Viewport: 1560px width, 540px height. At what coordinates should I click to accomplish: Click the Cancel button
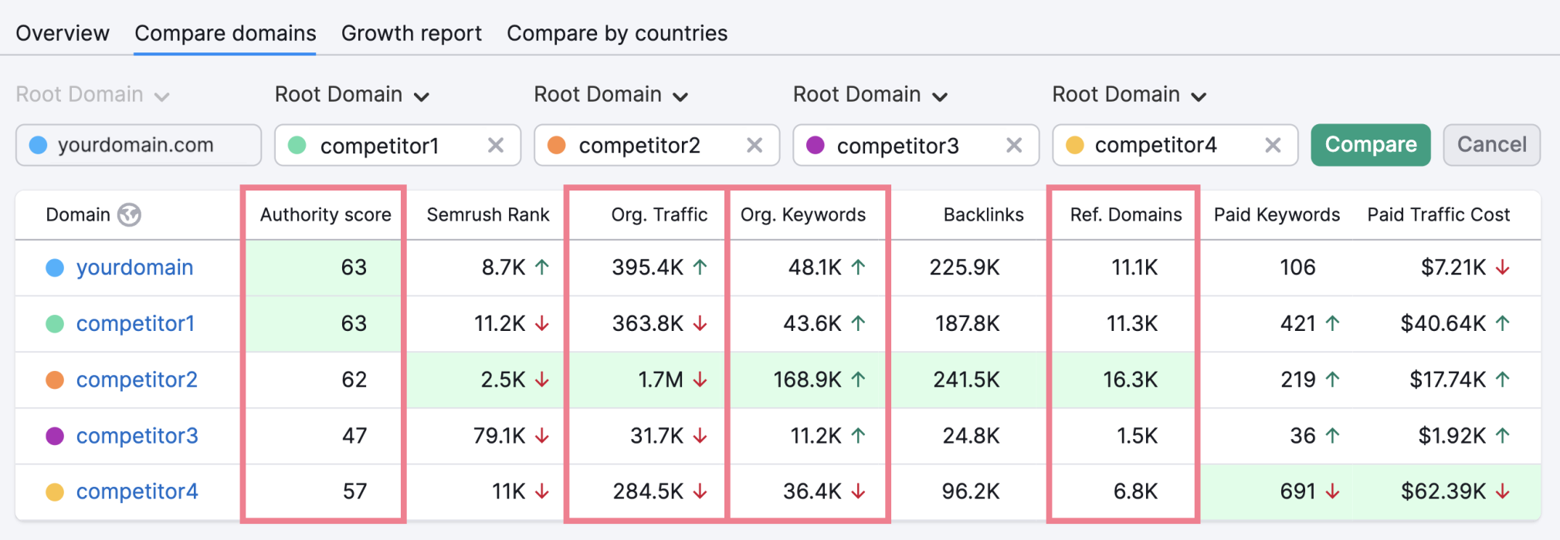pyautogui.click(x=1492, y=145)
